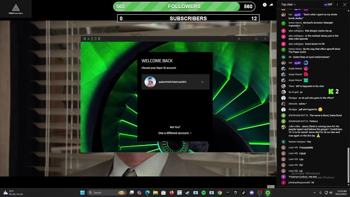Viewport: 350px width, 197px height.
Task: Open Firefox from the taskbar
Action: [x=171, y=193]
